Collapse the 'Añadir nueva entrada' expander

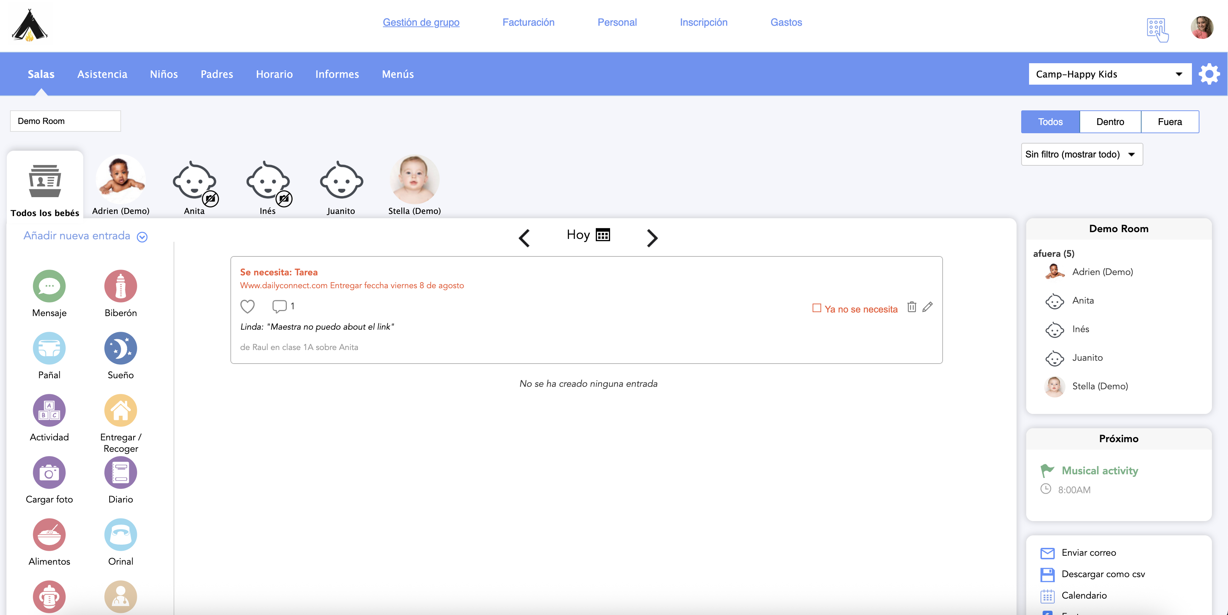tap(142, 237)
